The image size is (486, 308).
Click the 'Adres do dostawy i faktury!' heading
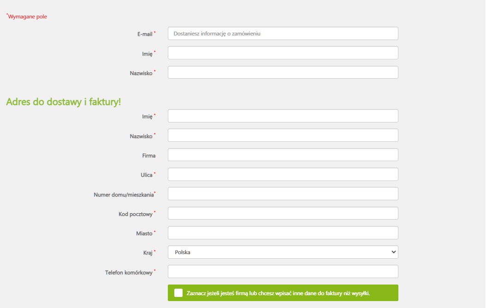point(64,102)
